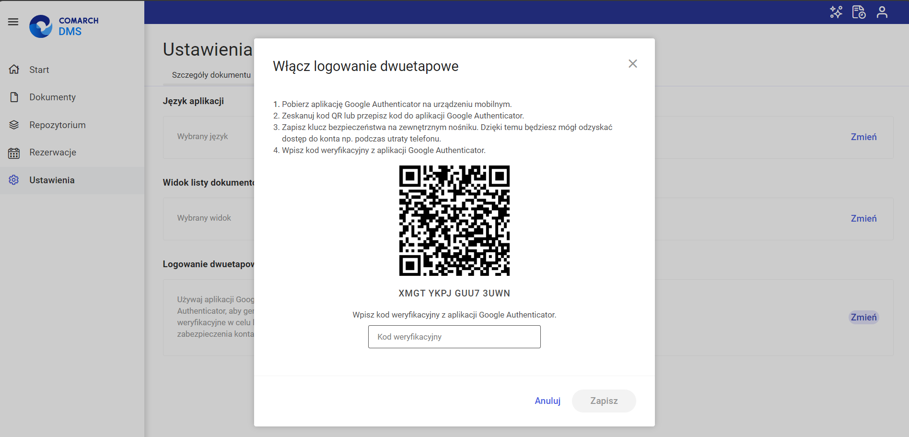Viewport: 909px width, 437px height.
Task: Click Zmień for Język aplikacji
Action: click(x=863, y=137)
